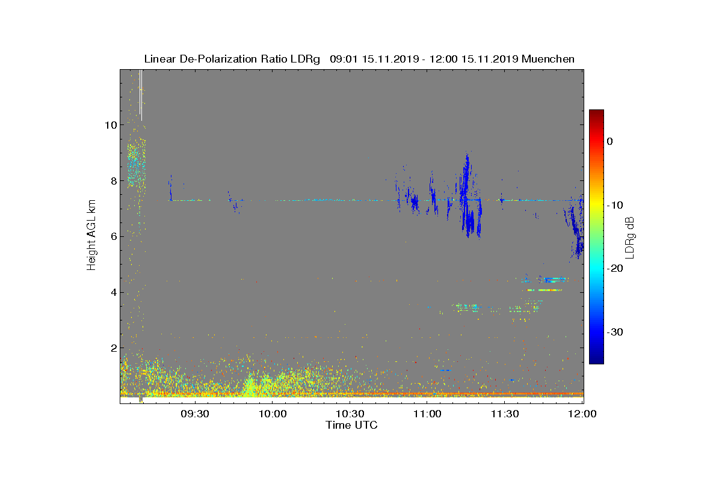Click the height tick label 8
The width and height of the screenshot is (722, 481).
113,180
